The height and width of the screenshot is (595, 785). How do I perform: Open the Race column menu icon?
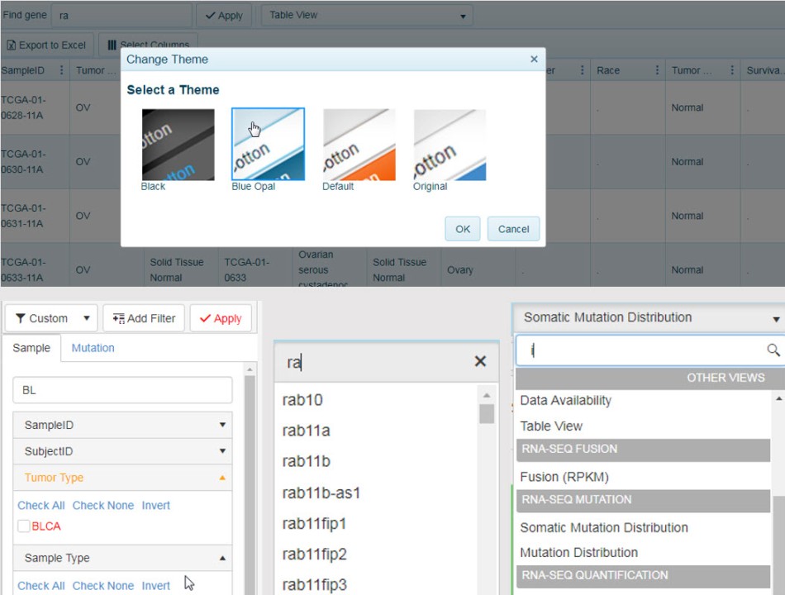tap(657, 70)
